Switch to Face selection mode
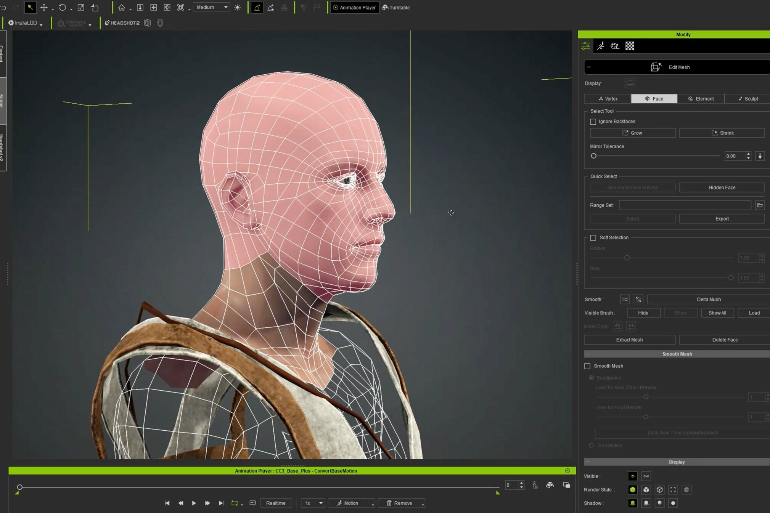 click(654, 99)
